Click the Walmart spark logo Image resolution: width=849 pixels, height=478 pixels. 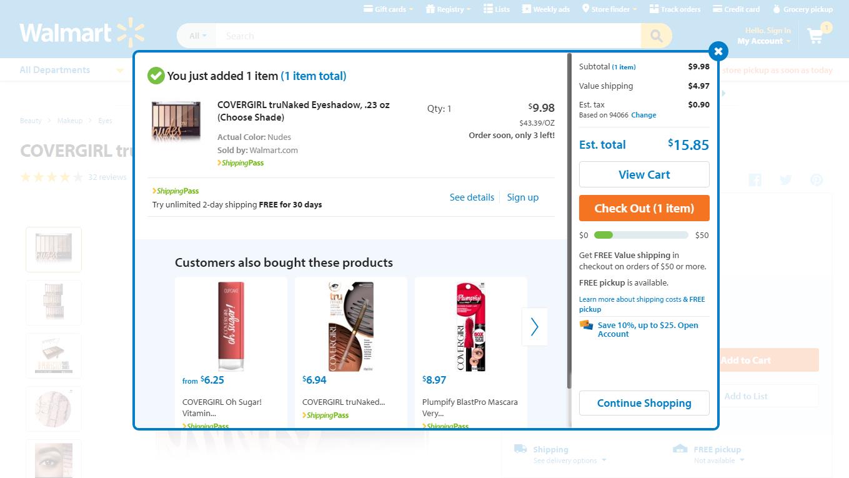pyautogui.click(x=132, y=31)
